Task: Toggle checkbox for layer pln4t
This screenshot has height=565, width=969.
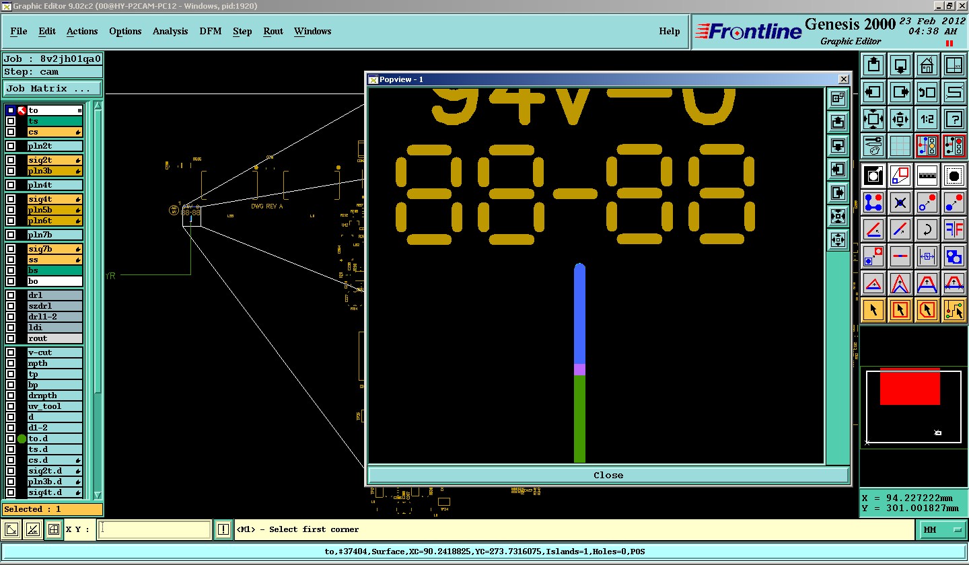Action: tap(11, 185)
